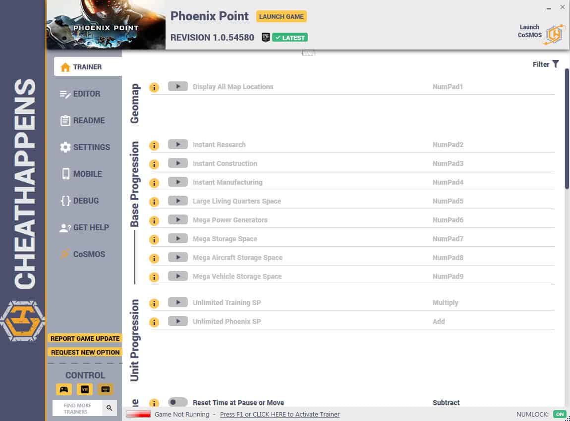Activate Instant Manufacturing cheat

click(x=178, y=182)
